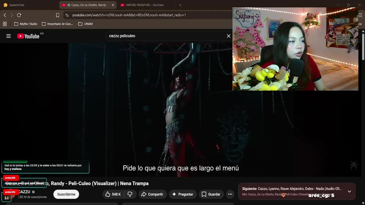
Task: Switch to the PAPURE PAPAPURE YouTube tab
Action: pyautogui.click(x=145, y=5)
